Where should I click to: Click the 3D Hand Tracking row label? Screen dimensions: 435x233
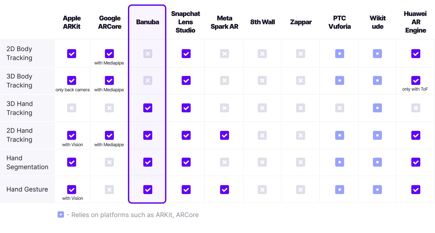pos(20,108)
